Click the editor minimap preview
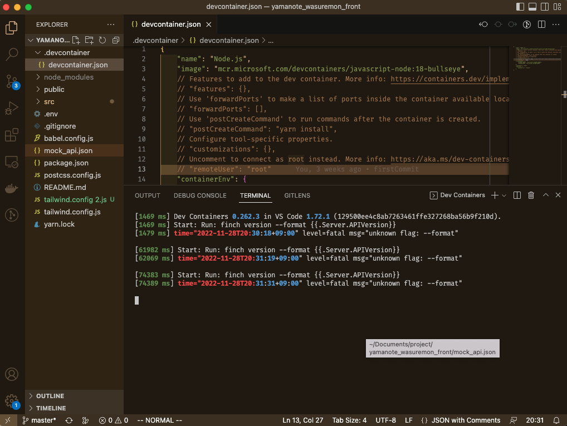 pyautogui.click(x=537, y=58)
